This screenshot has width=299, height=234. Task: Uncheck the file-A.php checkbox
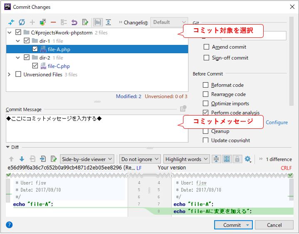tap(35, 49)
